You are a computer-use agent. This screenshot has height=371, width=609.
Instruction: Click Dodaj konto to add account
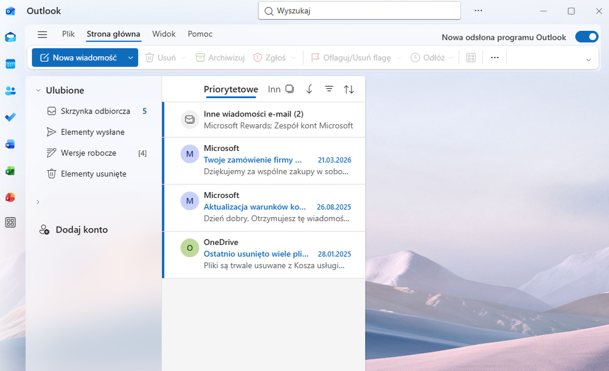click(74, 229)
